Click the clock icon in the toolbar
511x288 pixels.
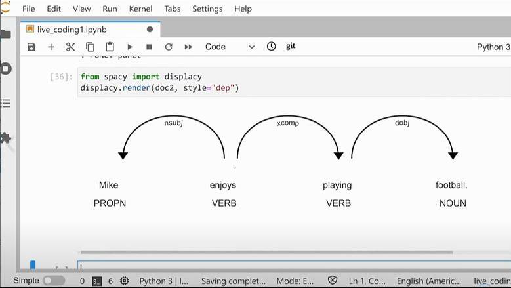coord(271,47)
